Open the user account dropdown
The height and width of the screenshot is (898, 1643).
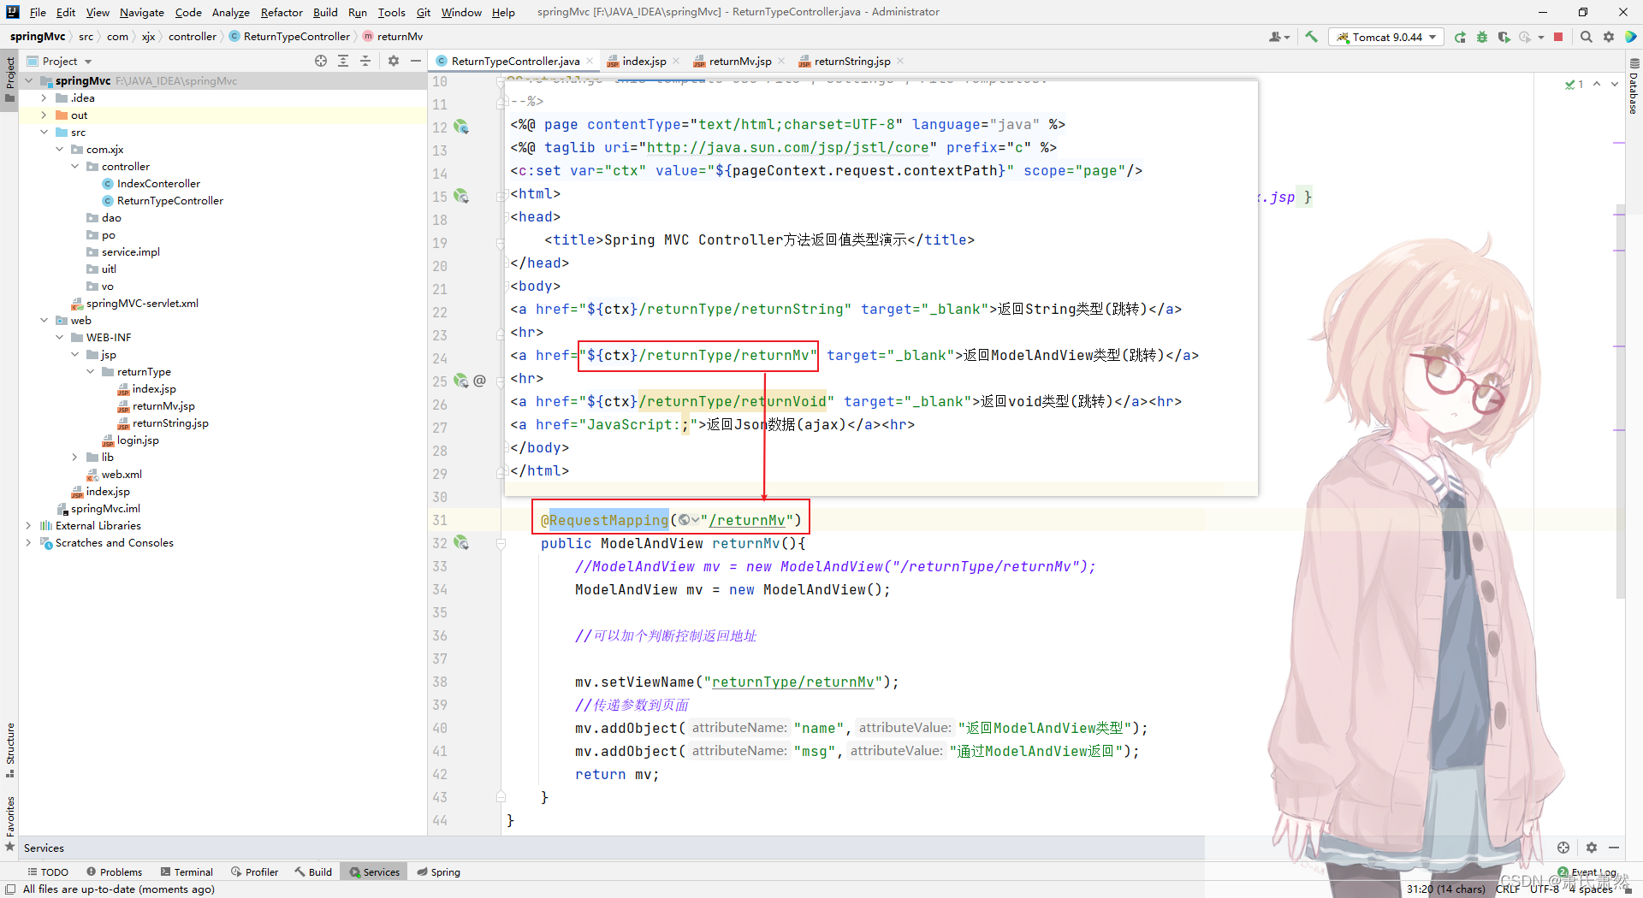[1279, 37]
